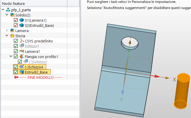Select the Storia label
The height and width of the screenshot is (118, 191).
click(x=20, y=36)
